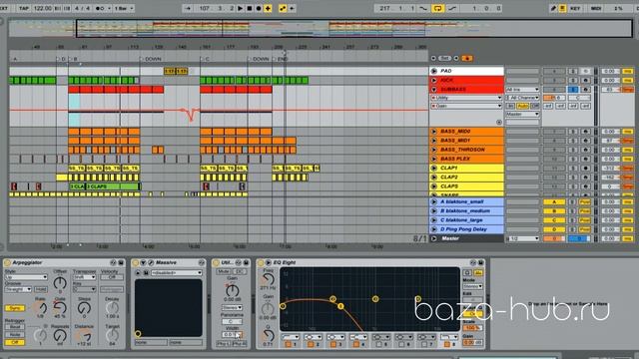Toggle return A blaktone_small activator
The image size is (639, 359).
click(554, 201)
